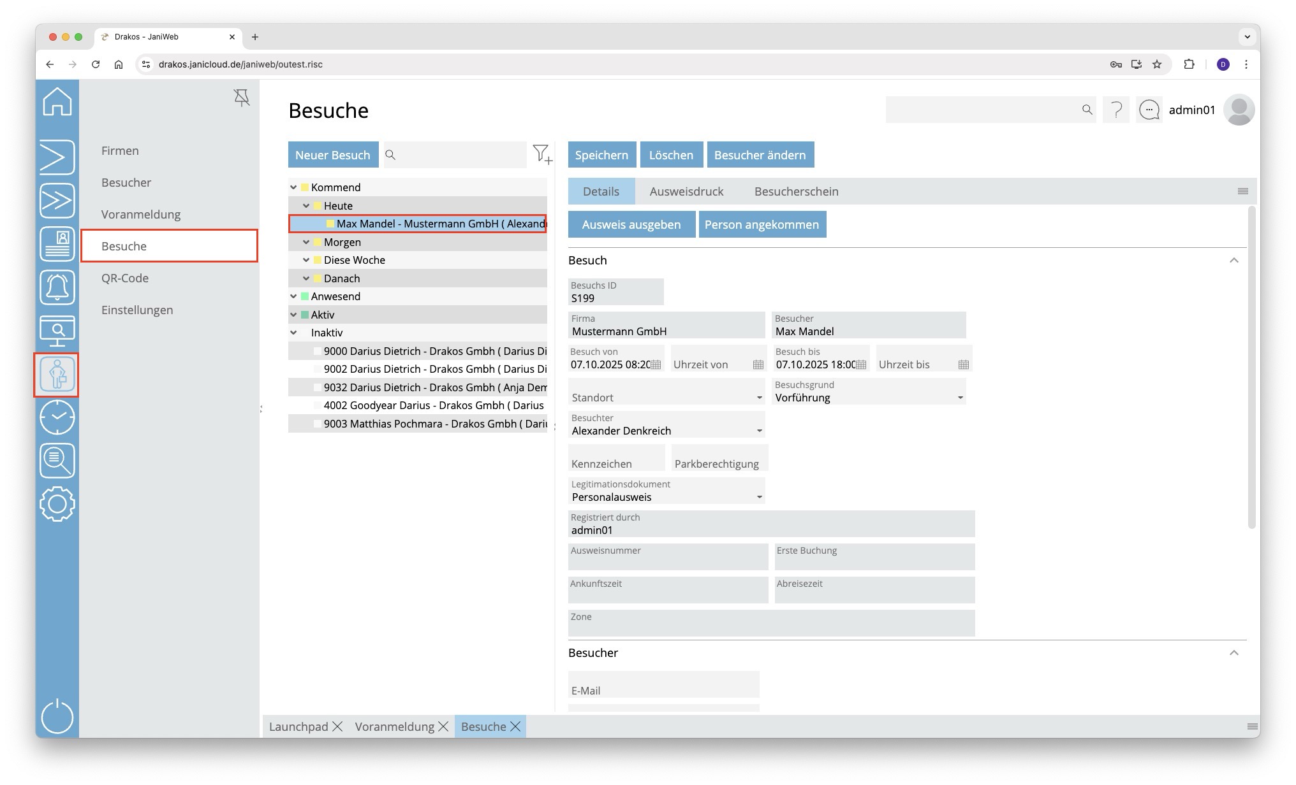Switch to the Ausweisdruck tab
1296x785 pixels.
pos(686,192)
